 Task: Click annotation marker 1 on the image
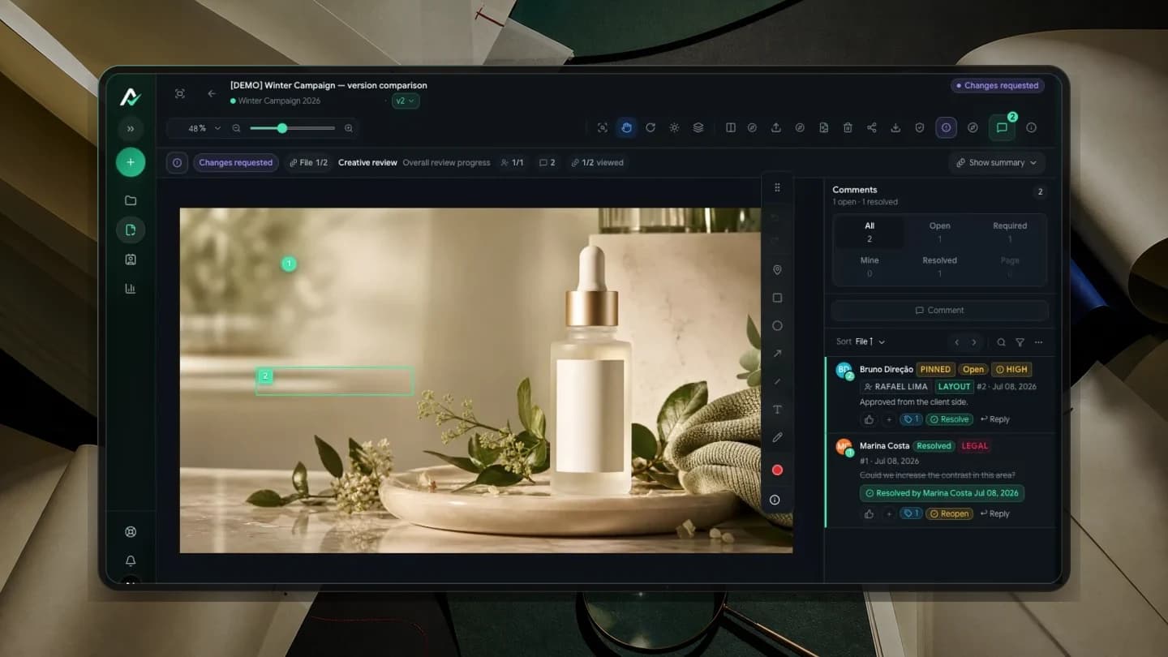pos(288,264)
